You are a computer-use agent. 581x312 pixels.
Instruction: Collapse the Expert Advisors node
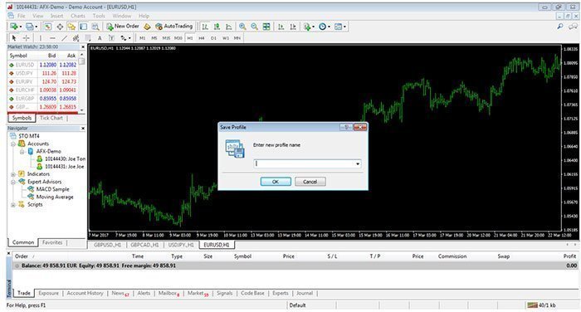[13, 182]
